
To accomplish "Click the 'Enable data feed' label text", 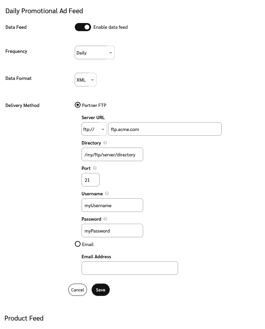I will coord(110,27).
